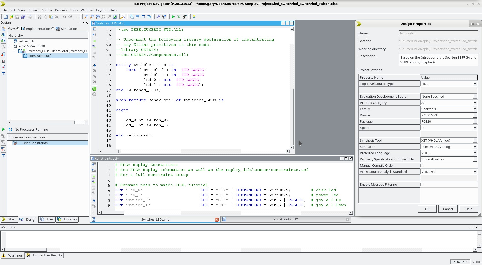Click the Save All toolbar icon
482x265 pixels.
pyautogui.click(x=23, y=17)
